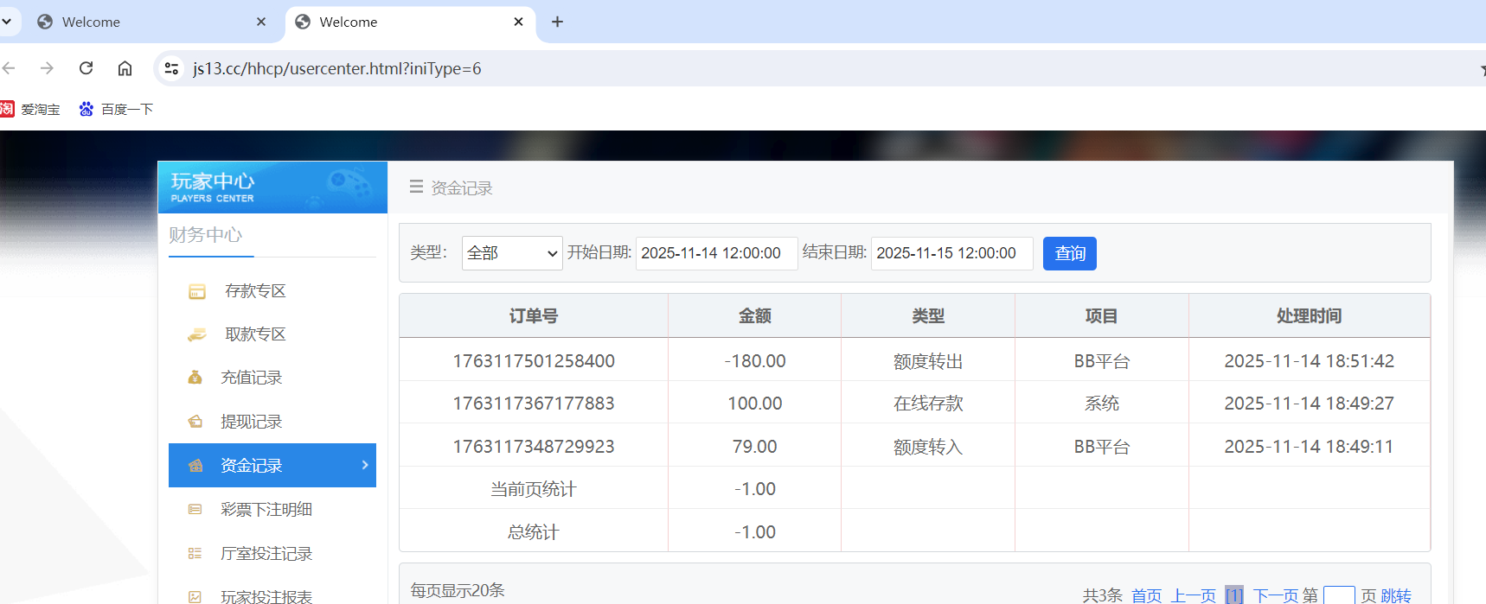Click the withdrawal zone hand icon
The width and height of the screenshot is (1486, 604).
(197, 334)
